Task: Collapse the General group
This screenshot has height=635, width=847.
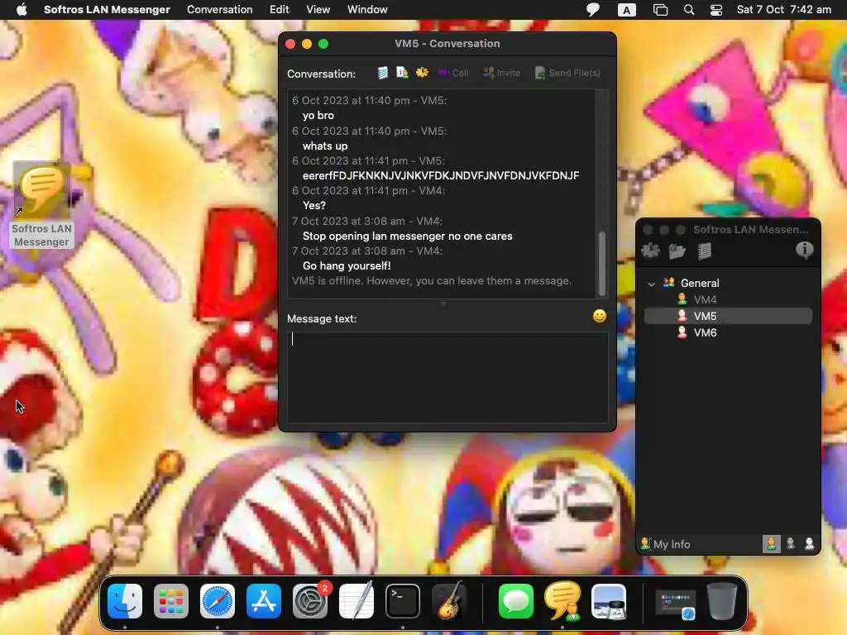Action: [652, 284]
